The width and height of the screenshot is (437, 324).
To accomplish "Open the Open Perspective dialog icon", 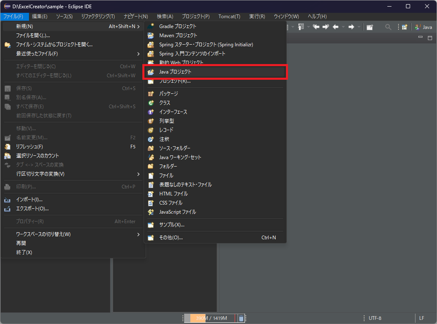I will 404,27.
